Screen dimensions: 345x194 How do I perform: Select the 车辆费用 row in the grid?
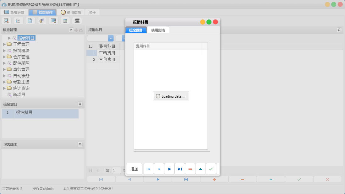pyautogui.click(x=107, y=53)
